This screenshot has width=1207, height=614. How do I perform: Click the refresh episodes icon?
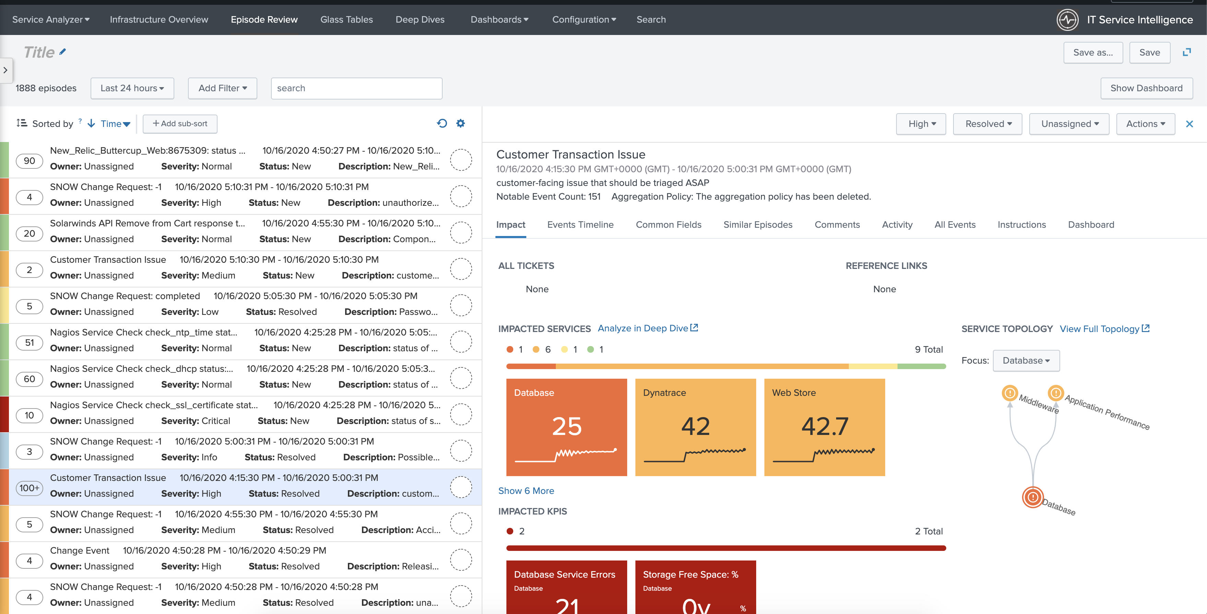pyautogui.click(x=442, y=123)
